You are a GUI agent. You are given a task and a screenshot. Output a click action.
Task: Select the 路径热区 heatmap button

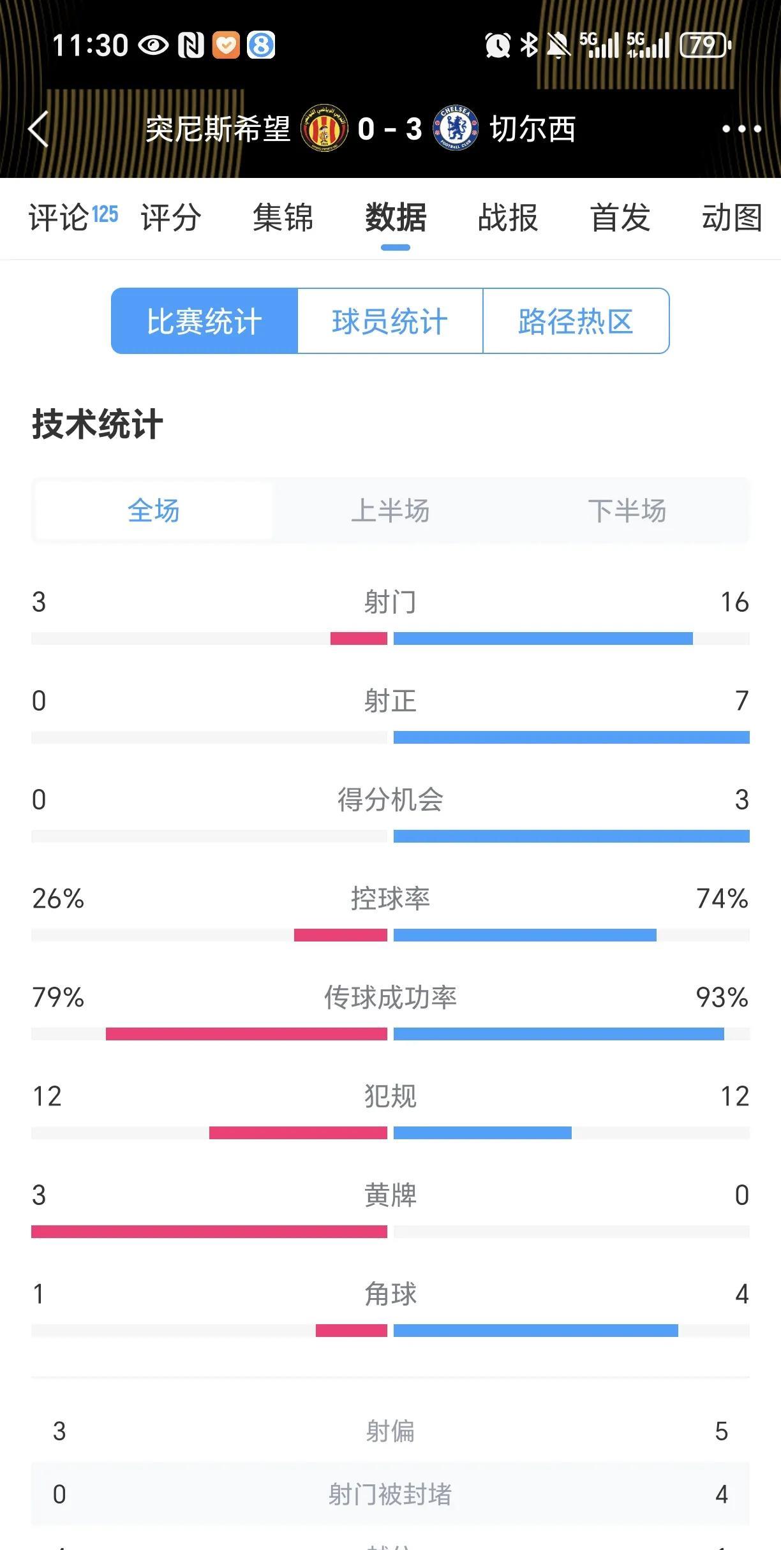tap(576, 321)
